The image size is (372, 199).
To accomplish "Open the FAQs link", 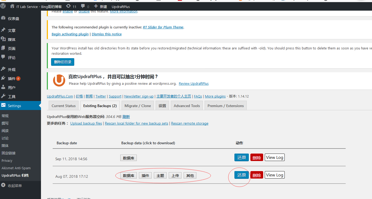I will point(198,96).
